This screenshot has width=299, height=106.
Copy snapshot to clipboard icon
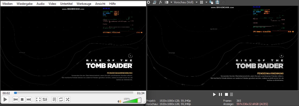tap(211, 2)
